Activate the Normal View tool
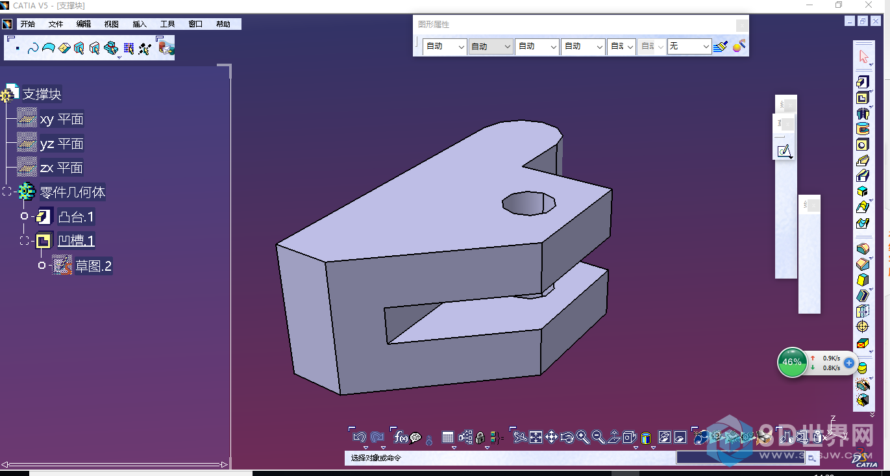This screenshot has width=890, height=476. [x=613, y=437]
